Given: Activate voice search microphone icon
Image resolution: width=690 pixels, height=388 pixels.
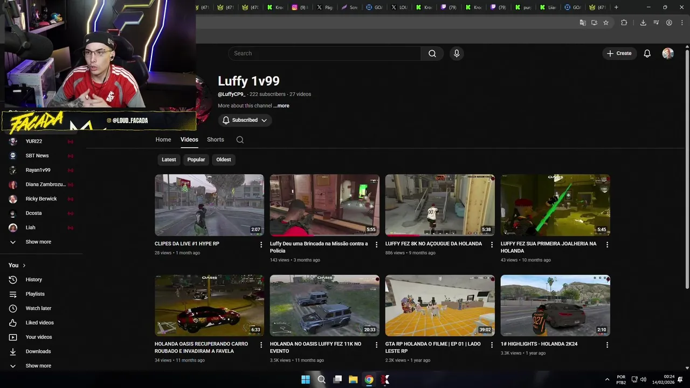Looking at the screenshot, I should [457, 53].
